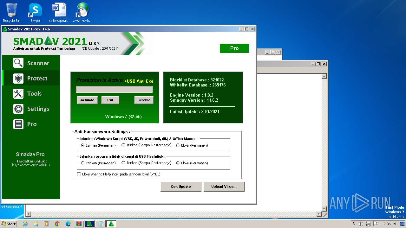406x228 pixels.
Task: Select the www.kuyh... desktop shortcut
Action: pos(82,13)
